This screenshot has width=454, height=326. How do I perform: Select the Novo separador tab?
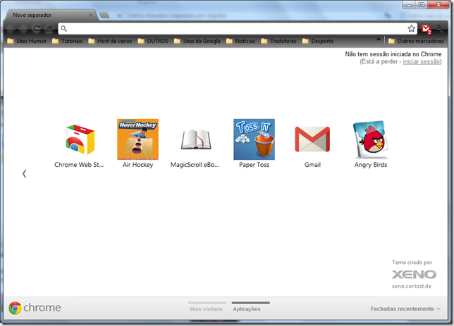[x=51, y=15]
